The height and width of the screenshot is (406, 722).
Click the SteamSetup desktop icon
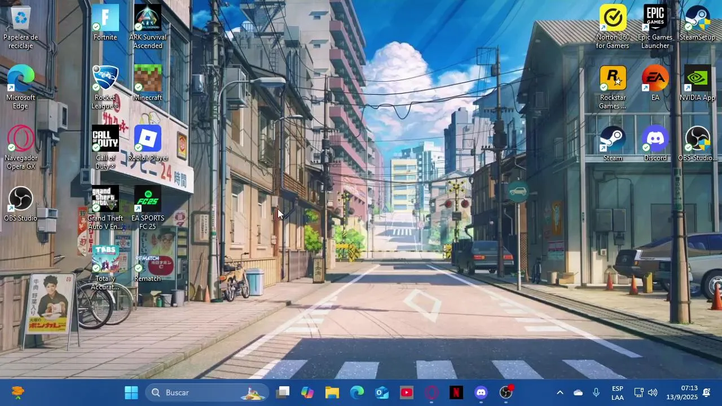(698, 23)
